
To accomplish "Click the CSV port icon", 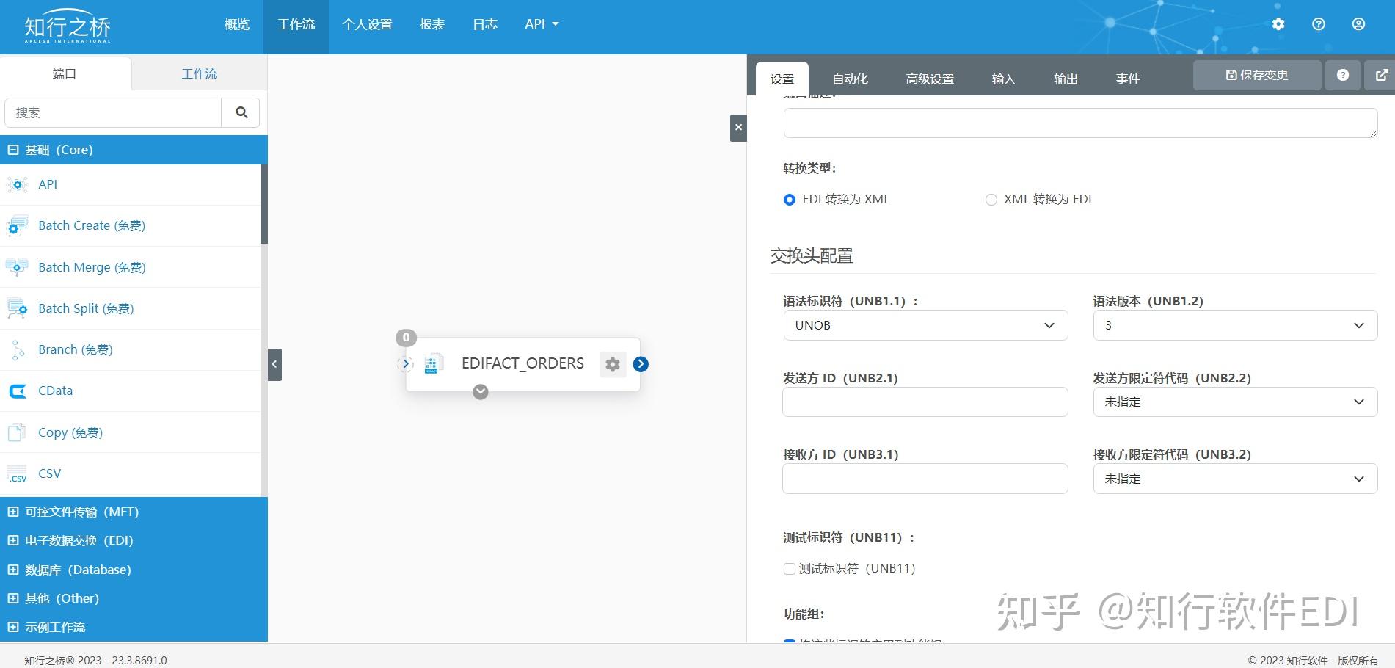I will [16, 473].
